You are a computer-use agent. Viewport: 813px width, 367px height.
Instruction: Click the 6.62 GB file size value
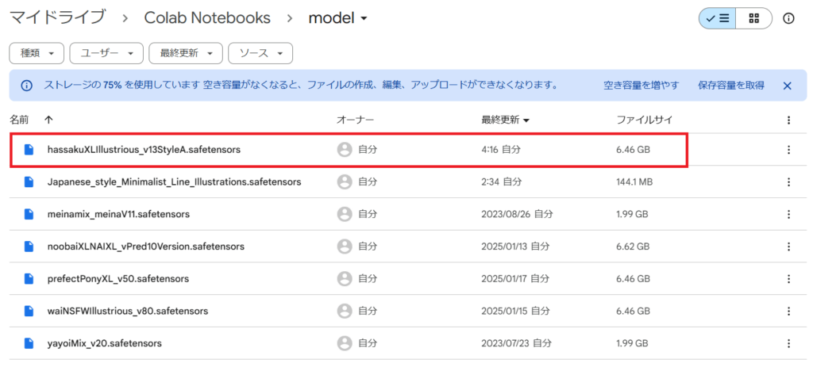click(633, 247)
